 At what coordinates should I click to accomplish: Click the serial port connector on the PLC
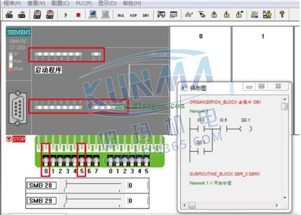coord(17,108)
